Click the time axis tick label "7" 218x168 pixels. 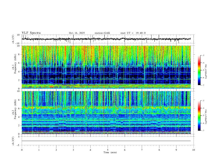142,150
